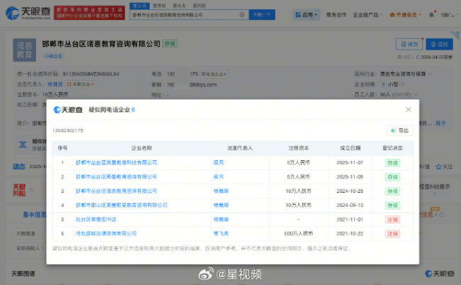Open the 应用 dropdown menu
Image resolution: width=461 pixels, height=285 pixels.
pyautogui.click(x=306, y=15)
